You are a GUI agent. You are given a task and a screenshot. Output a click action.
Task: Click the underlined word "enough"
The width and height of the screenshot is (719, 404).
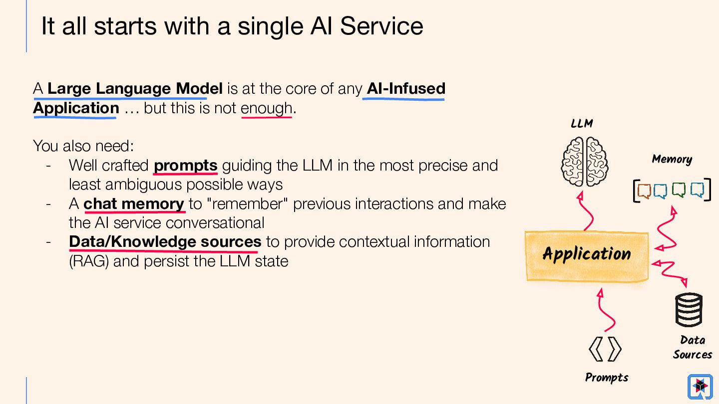click(x=267, y=108)
